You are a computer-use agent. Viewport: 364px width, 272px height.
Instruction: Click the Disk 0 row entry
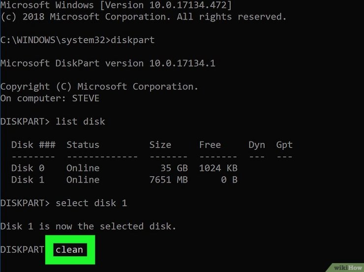click(x=124, y=168)
